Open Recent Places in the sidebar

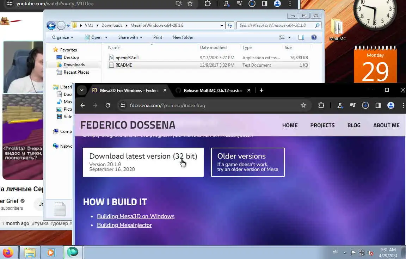pos(76,72)
